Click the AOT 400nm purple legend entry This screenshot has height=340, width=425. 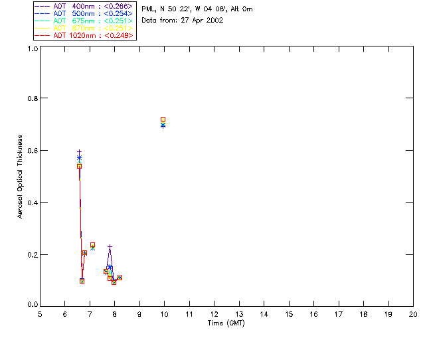tap(84, 6)
